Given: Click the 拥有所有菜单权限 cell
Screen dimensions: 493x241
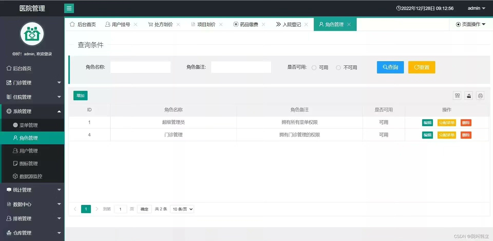Looking at the screenshot, I should coord(300,122).
